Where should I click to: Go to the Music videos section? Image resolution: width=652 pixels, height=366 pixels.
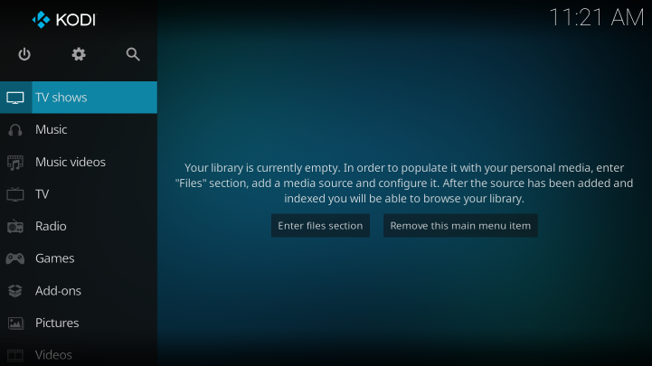tap(71, 163)
